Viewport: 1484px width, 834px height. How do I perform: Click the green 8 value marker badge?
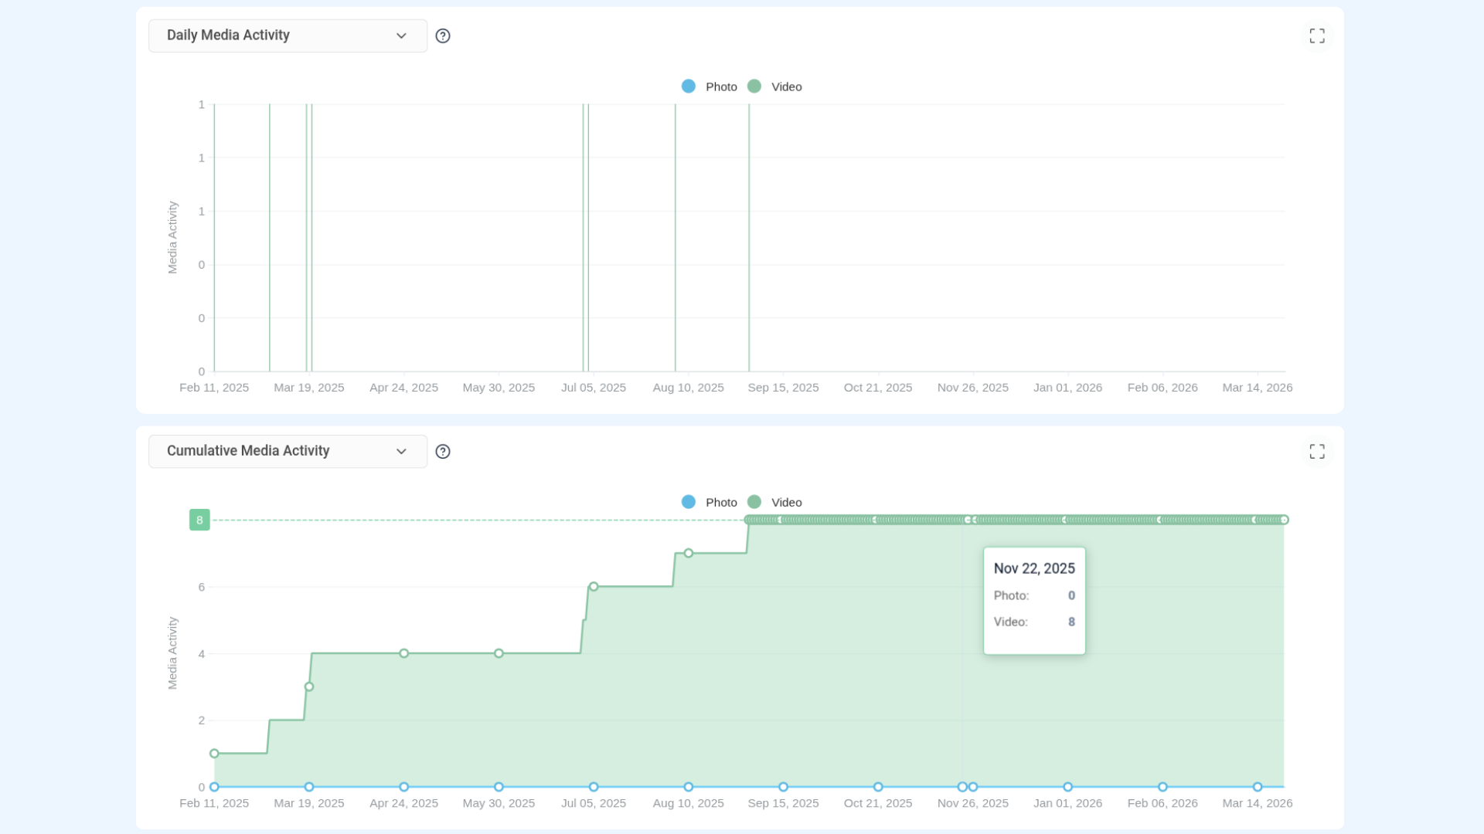199,520
